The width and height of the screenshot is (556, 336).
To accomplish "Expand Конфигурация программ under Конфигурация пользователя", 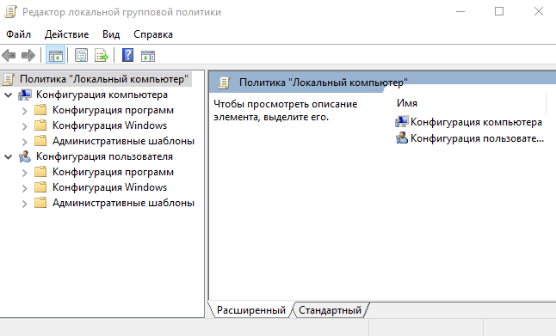I will coord(24,173).
